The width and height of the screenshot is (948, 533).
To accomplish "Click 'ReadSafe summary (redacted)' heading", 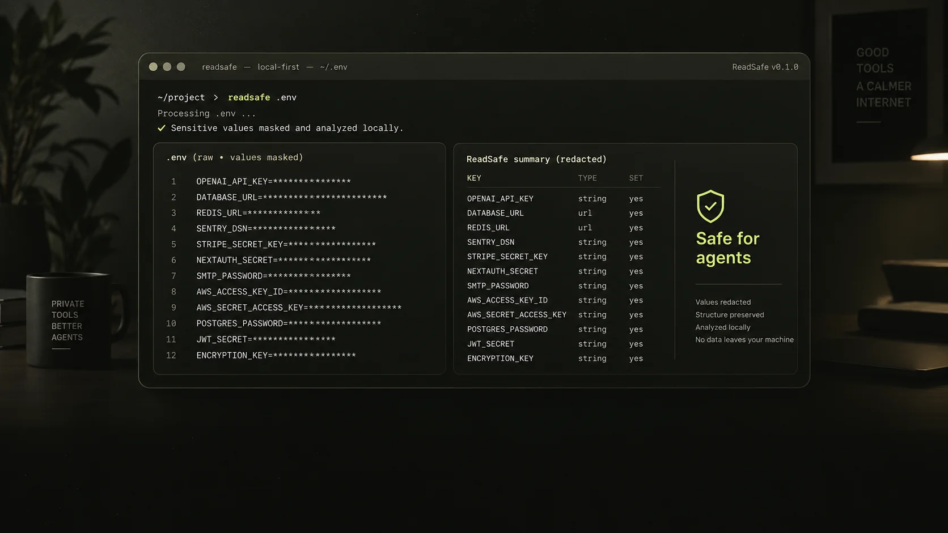I will 536,159.
